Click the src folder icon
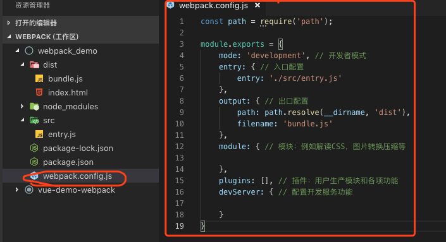Viewport: 446px width, 242px height. 34,121
